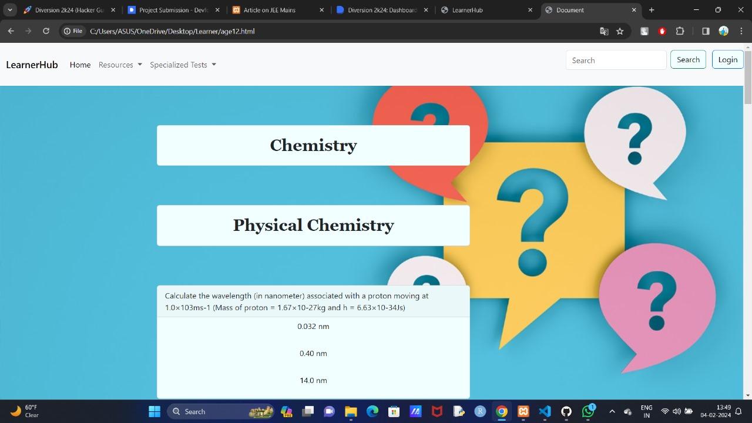This screenshot has height=423, width=752.
Task: Click the navbar Search button
Action: tap(688, 59)
